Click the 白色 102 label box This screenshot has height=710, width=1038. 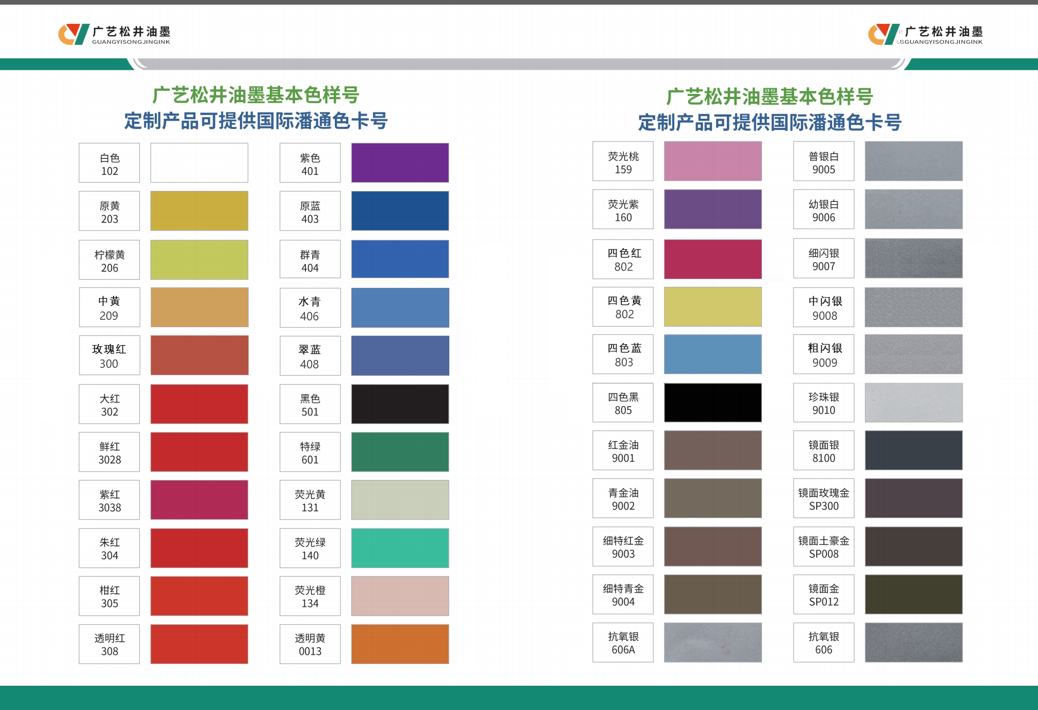(109, 163)
